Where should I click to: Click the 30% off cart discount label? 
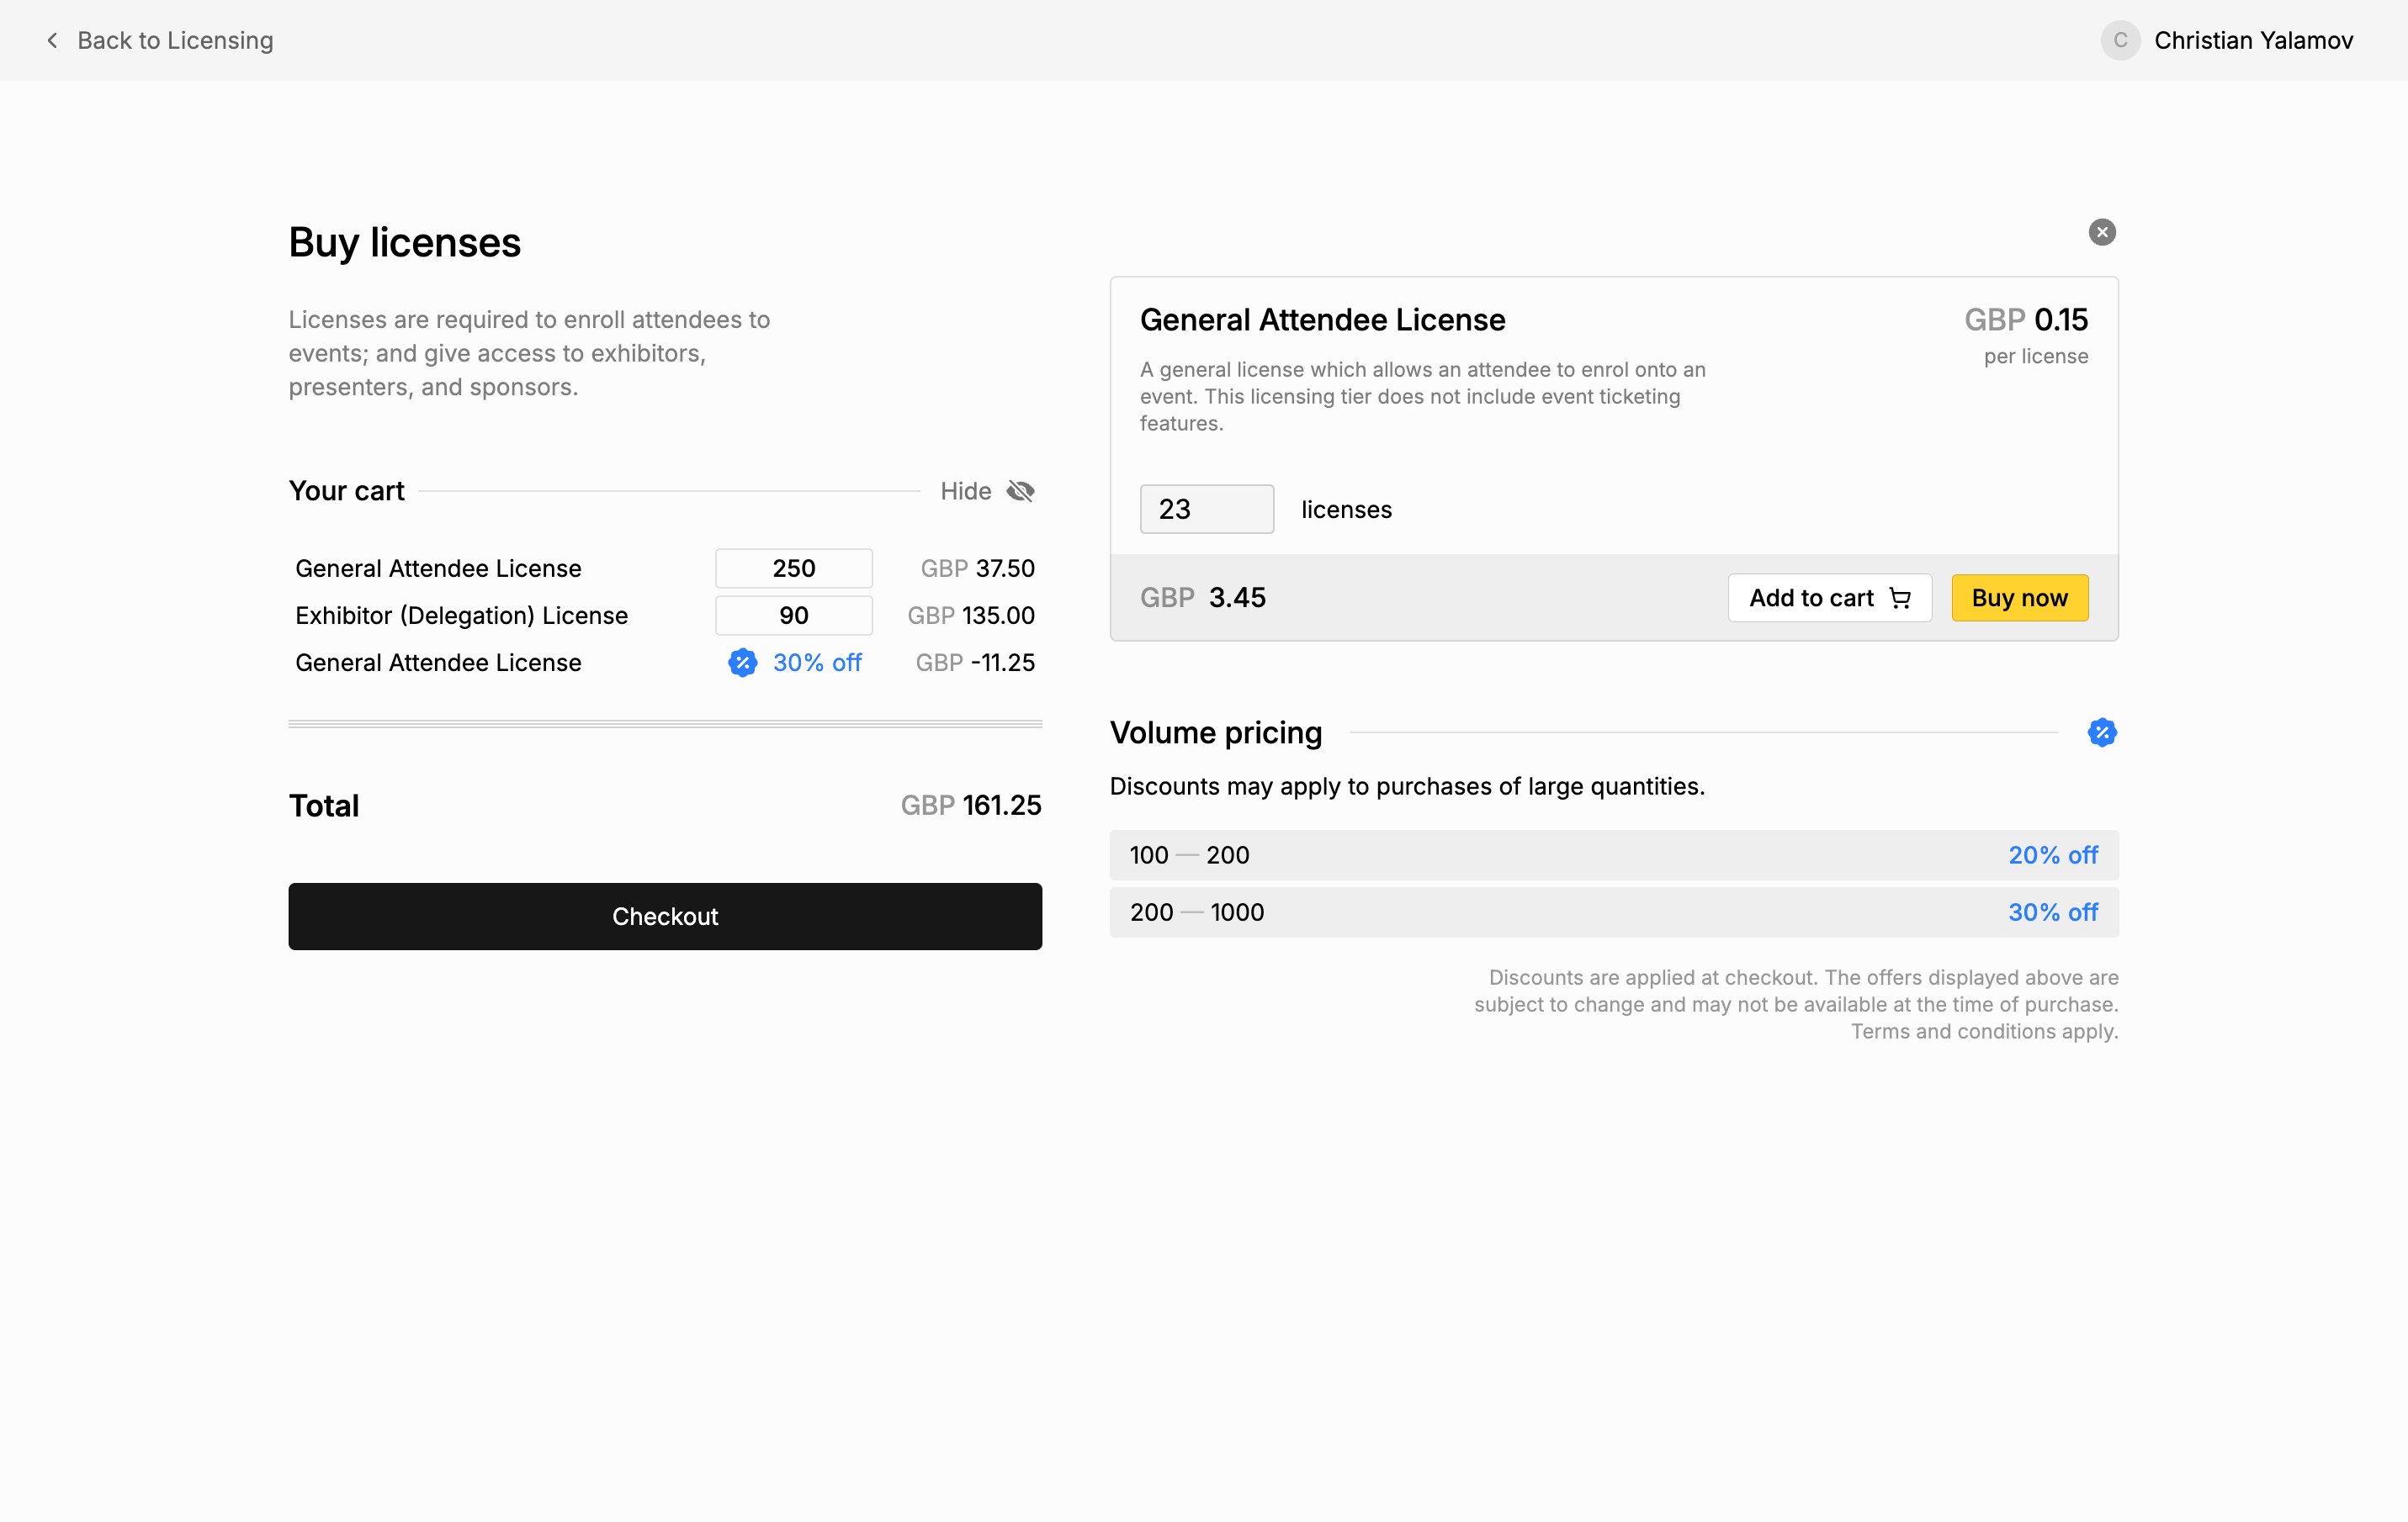[x=817, y=663]
